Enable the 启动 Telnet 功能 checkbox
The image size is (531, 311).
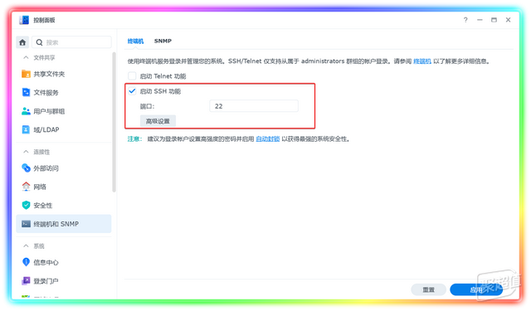click(132, 76)
